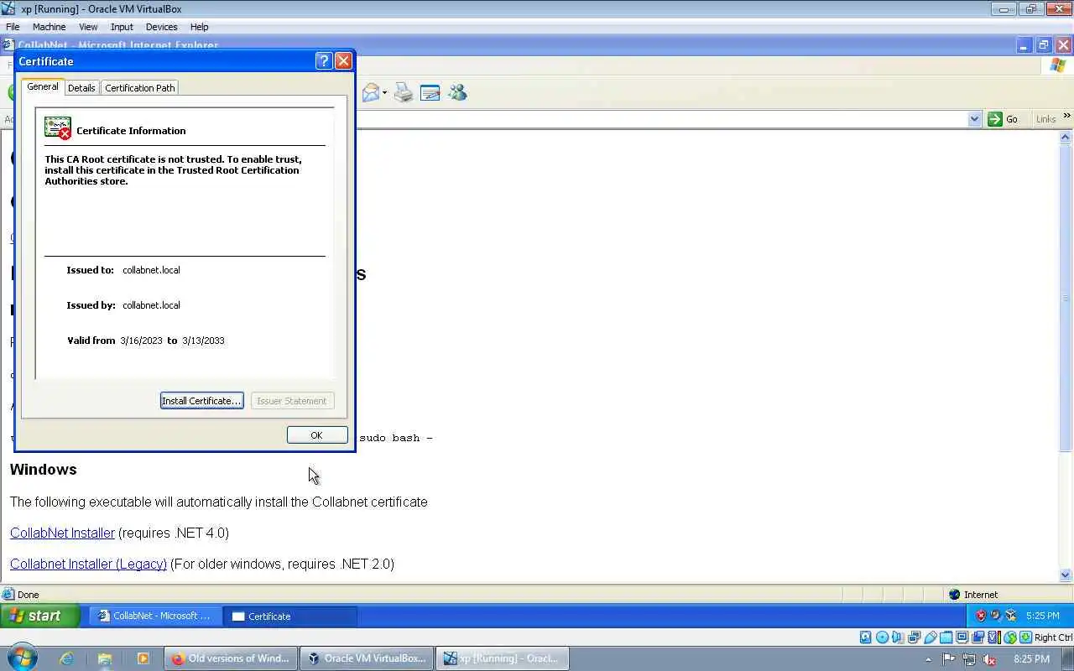Click the Mail icon in IE toolbar
This screenshot has width=1074, height=671.
370,93
